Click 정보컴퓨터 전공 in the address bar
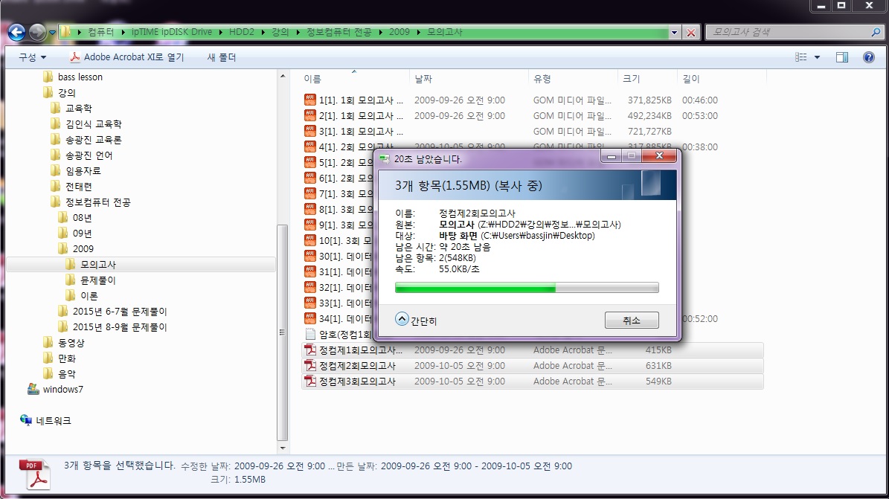889x499 pixels. pyautogui.click(x=339, y=32)
